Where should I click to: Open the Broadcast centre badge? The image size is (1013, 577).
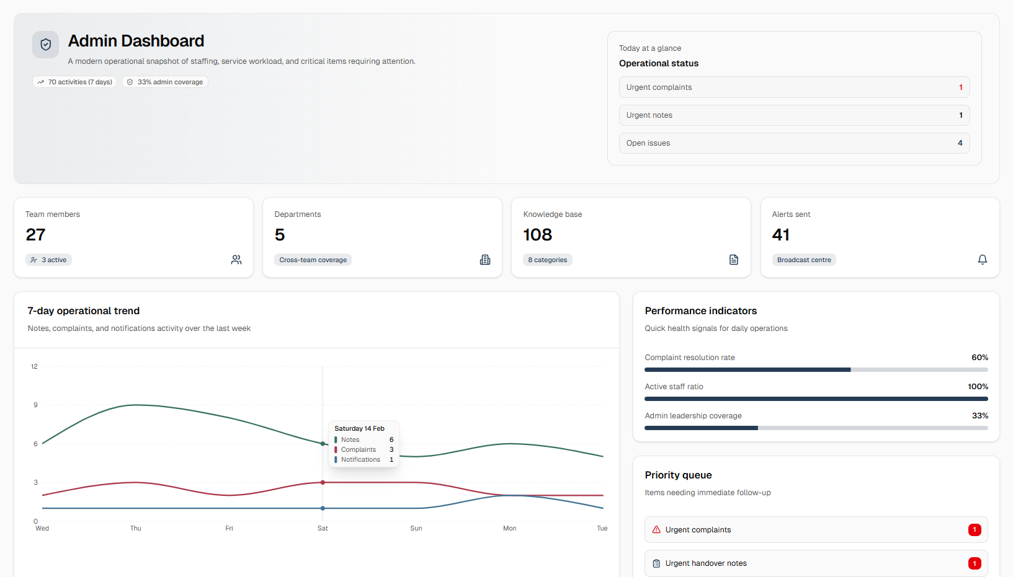[x=804, y=260]
